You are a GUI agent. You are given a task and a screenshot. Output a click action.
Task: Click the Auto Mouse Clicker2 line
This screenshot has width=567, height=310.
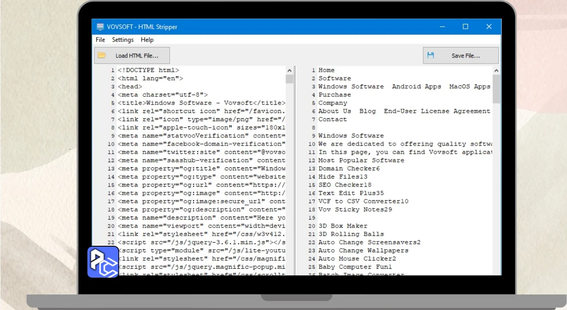(357, 259)
